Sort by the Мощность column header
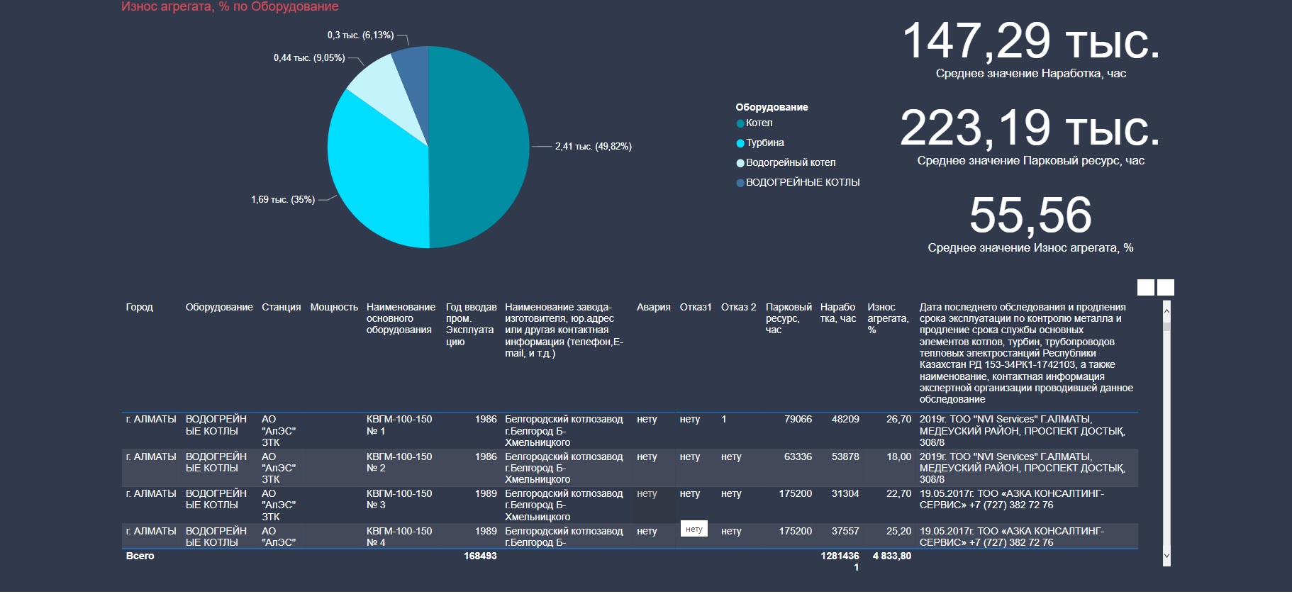The height and width of the screenshot is (594, 1292). (334, 307)
